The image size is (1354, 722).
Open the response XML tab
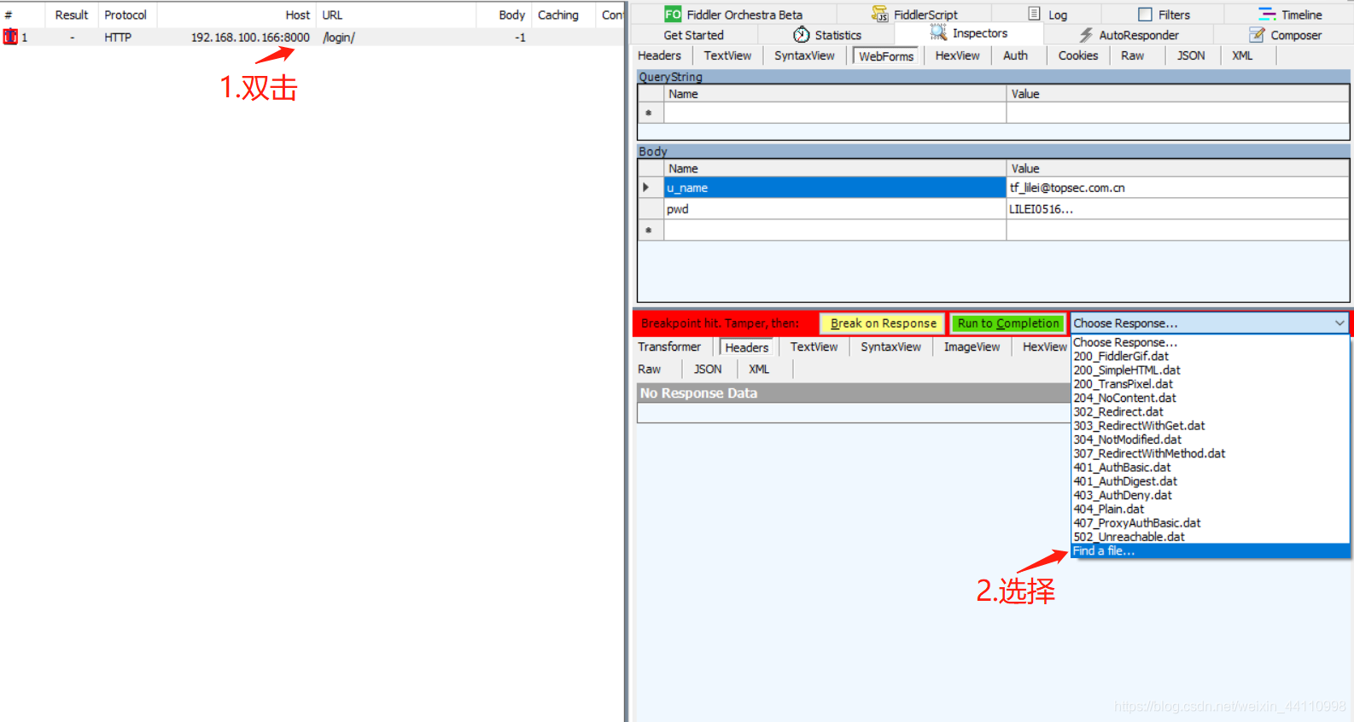759,370
